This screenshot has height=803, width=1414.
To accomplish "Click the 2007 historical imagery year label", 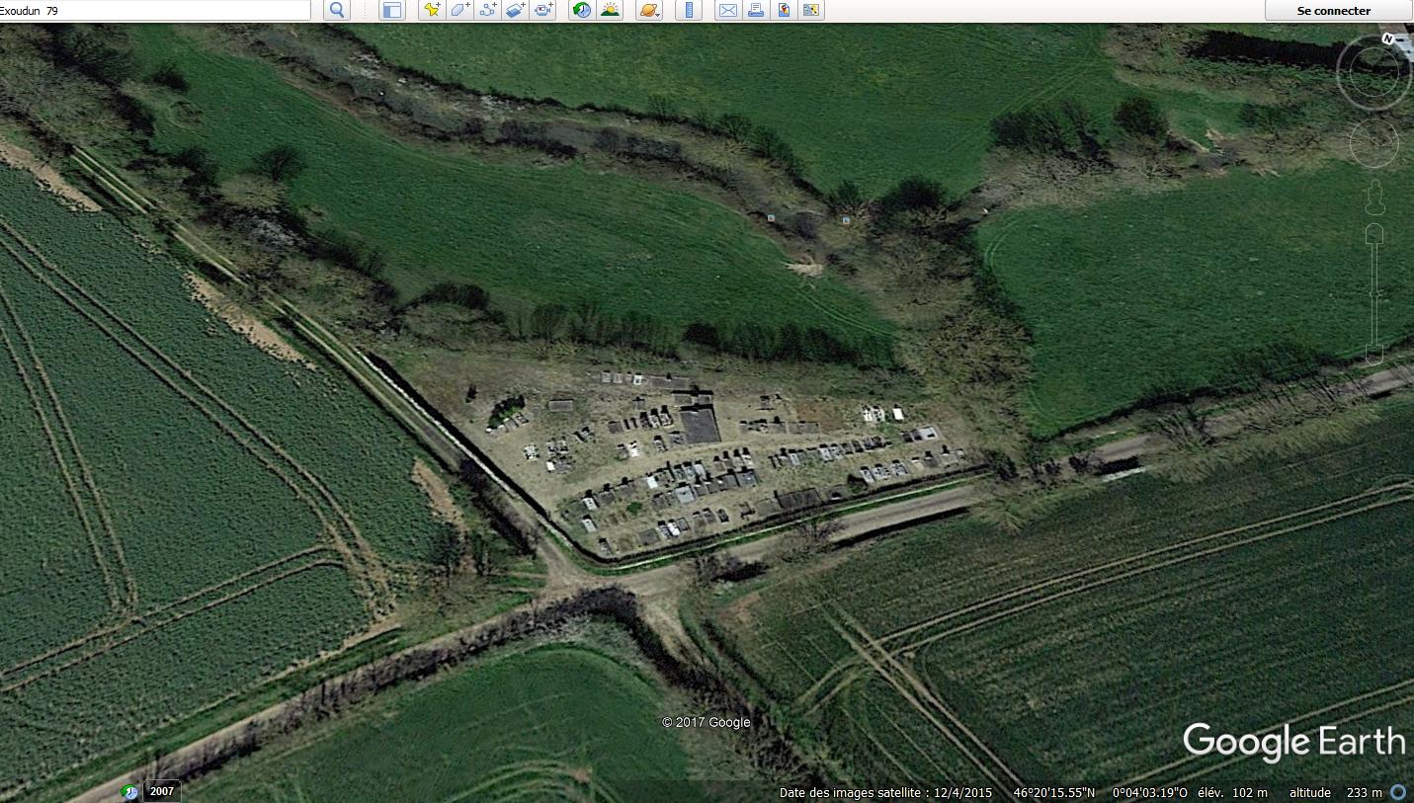I will pos(162,791).
